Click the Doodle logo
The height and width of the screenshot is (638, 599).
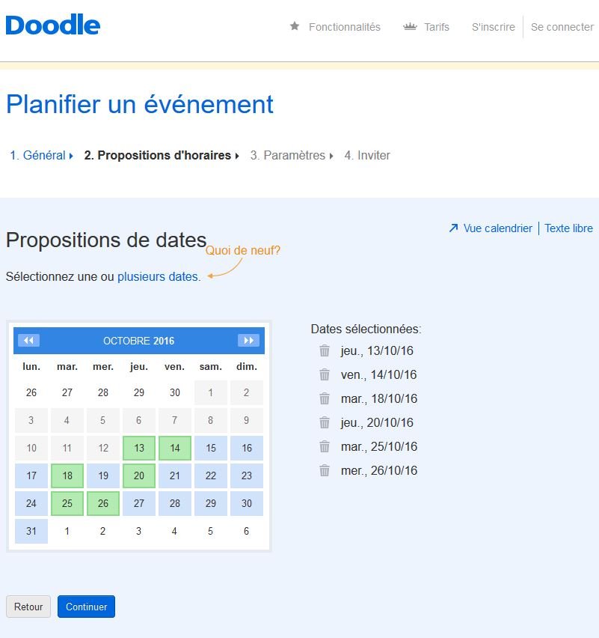53,25
